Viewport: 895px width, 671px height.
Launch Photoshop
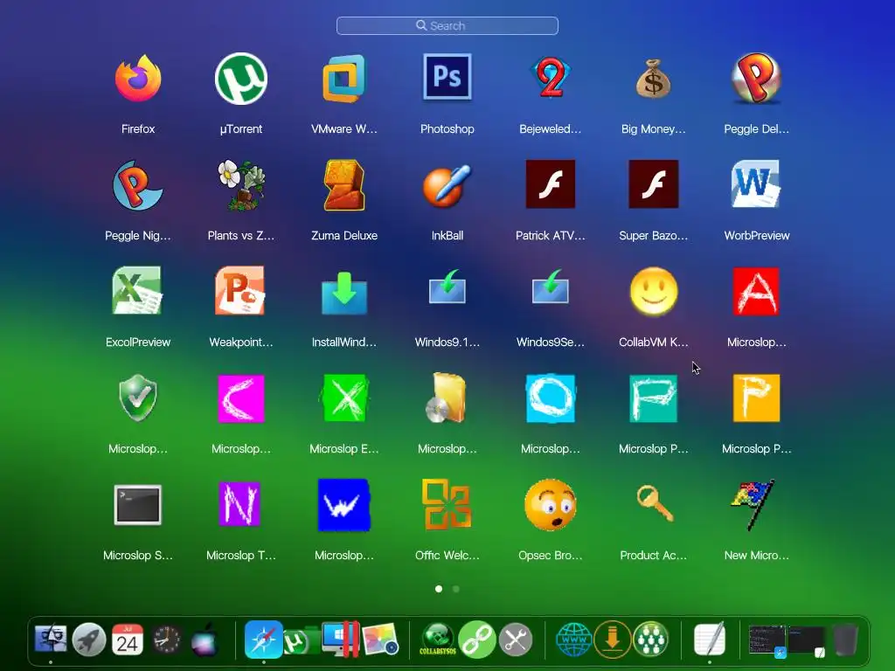pos(447,77)
